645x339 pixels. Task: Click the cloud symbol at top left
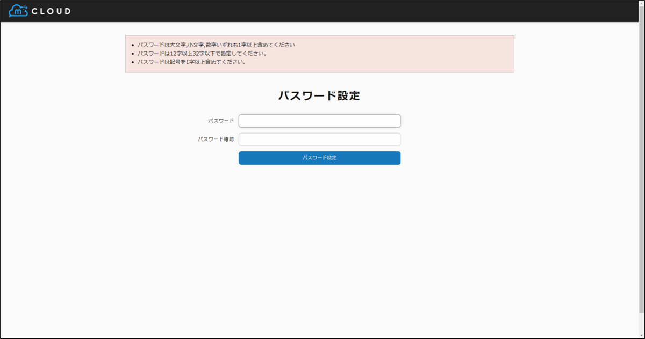[x=18, y=10]
